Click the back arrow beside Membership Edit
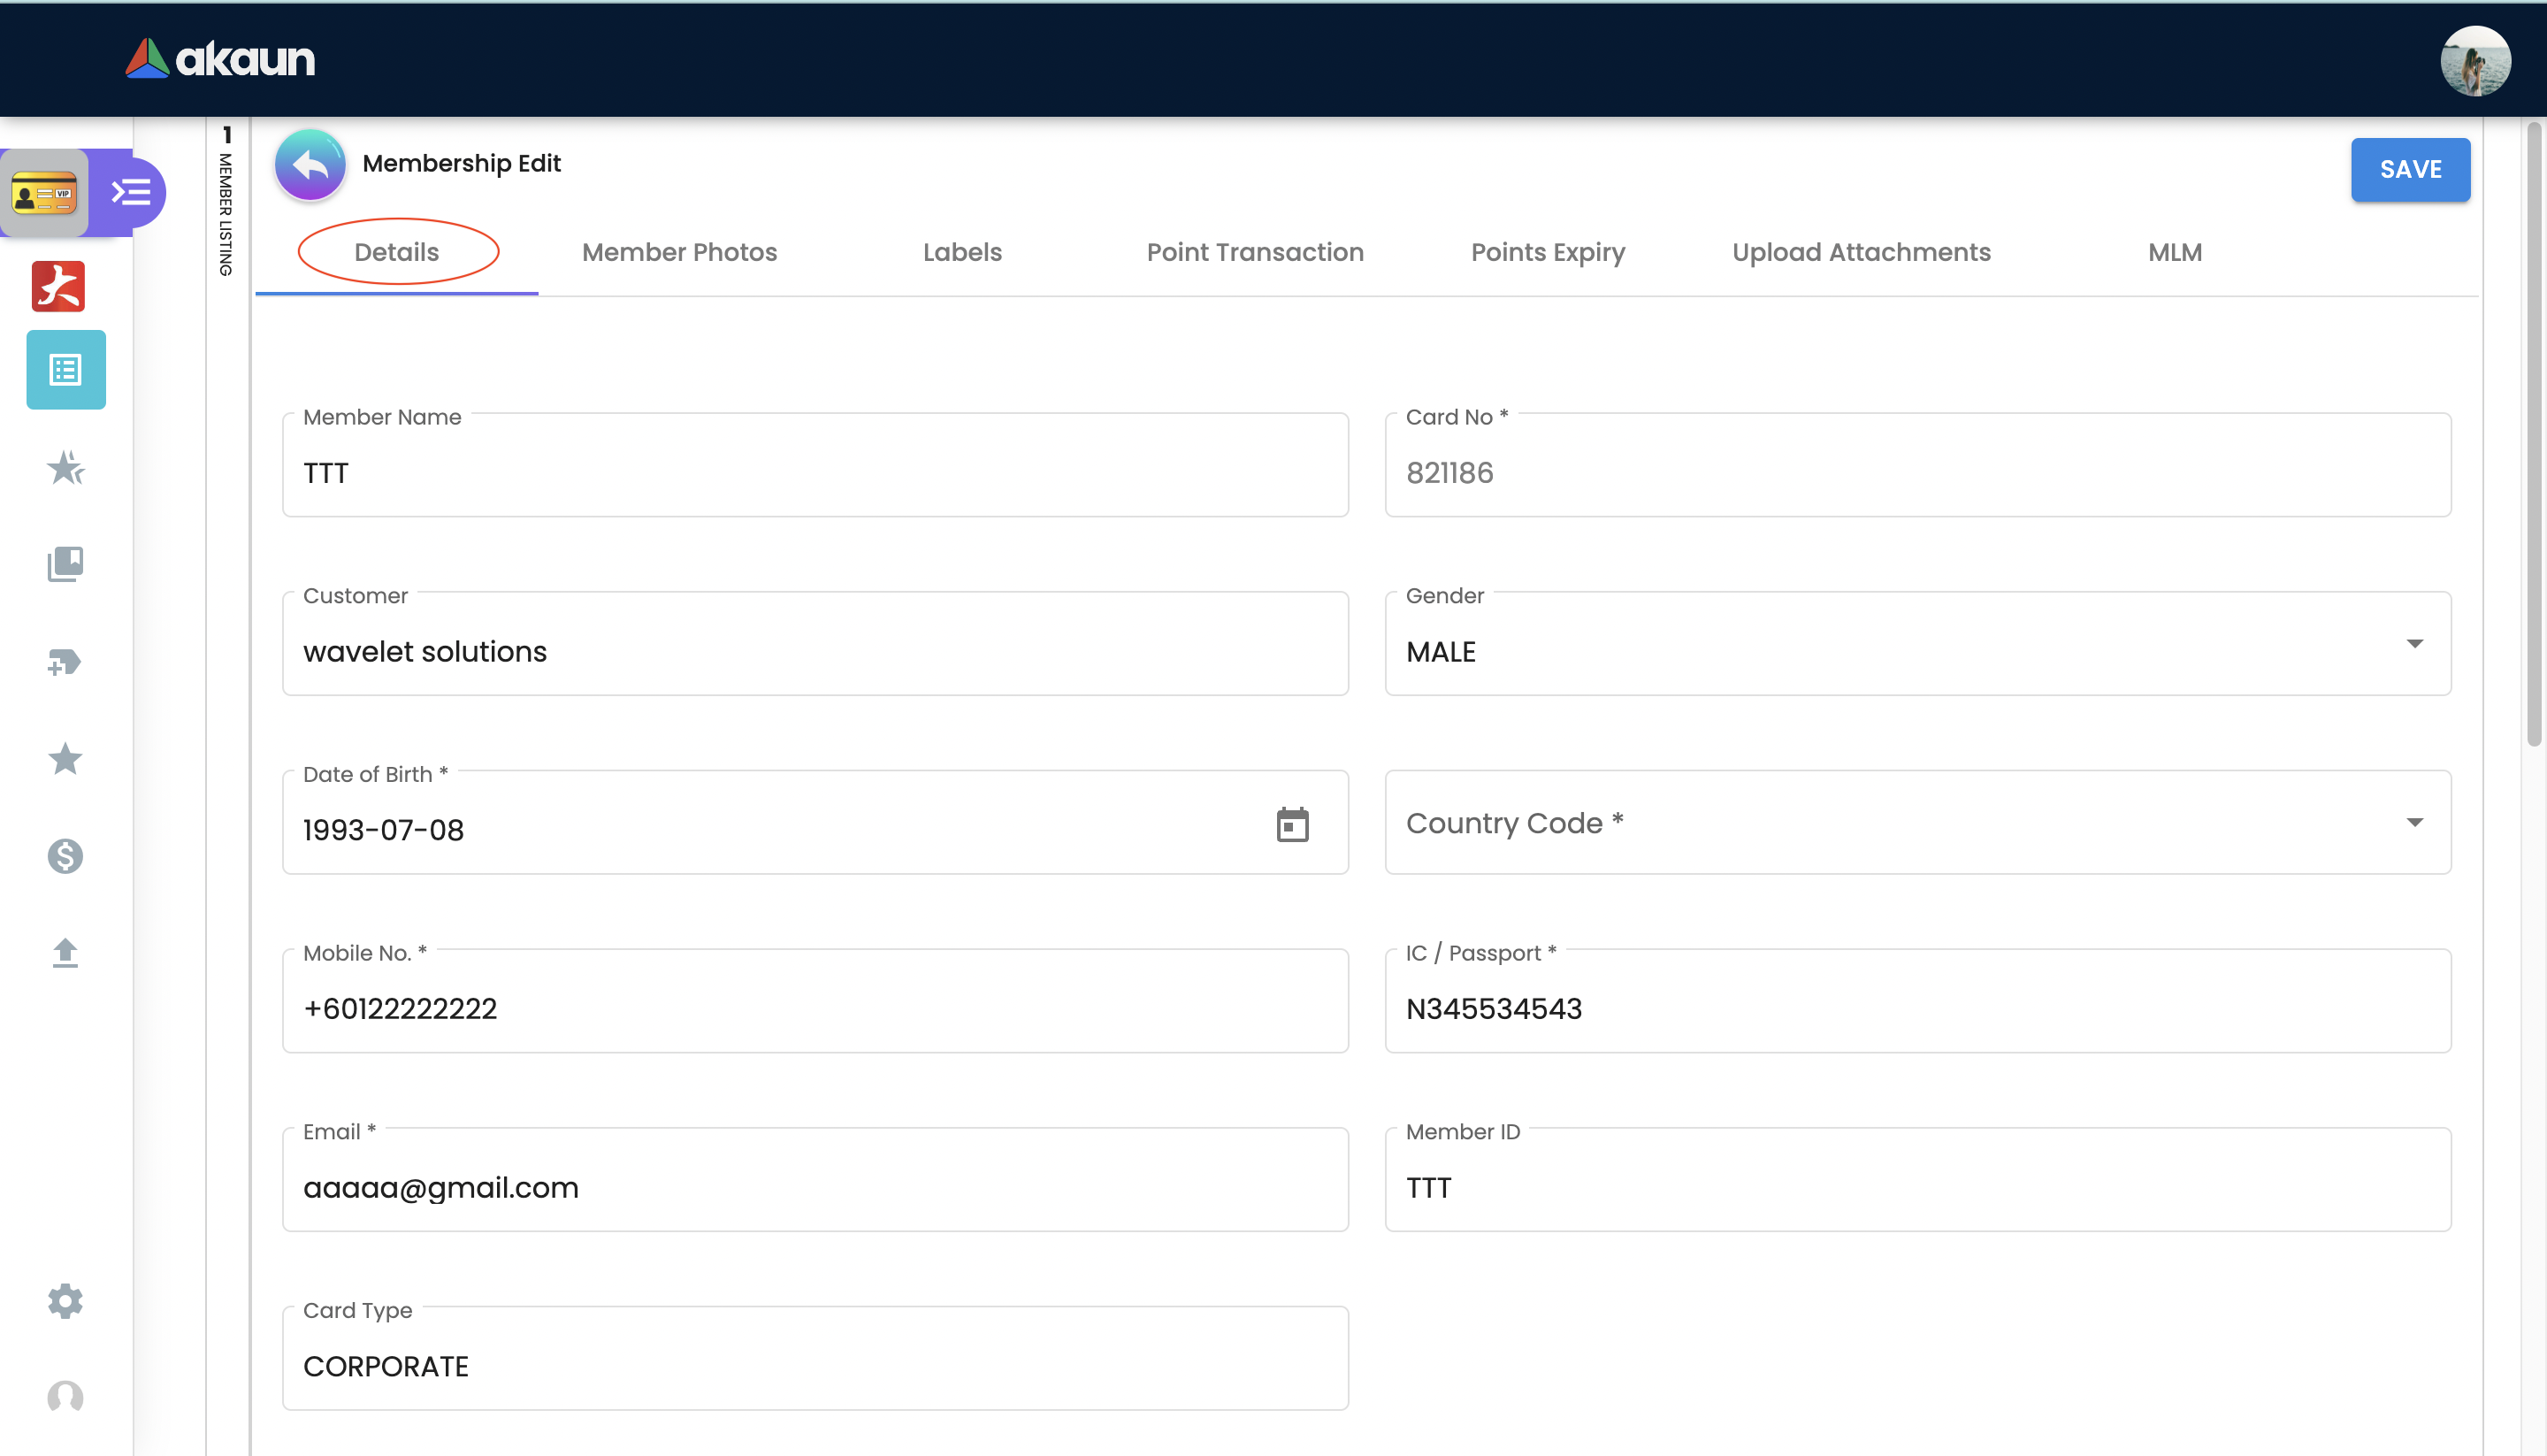2547x1456 pixels. pos(310,165)
